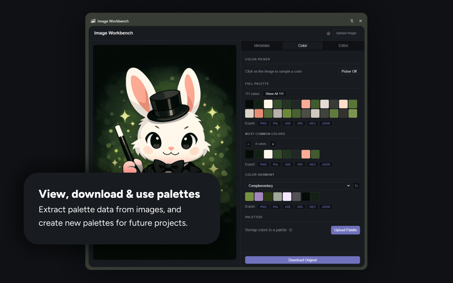Increase the common colors count with the plus stepper

pos(273,144)
